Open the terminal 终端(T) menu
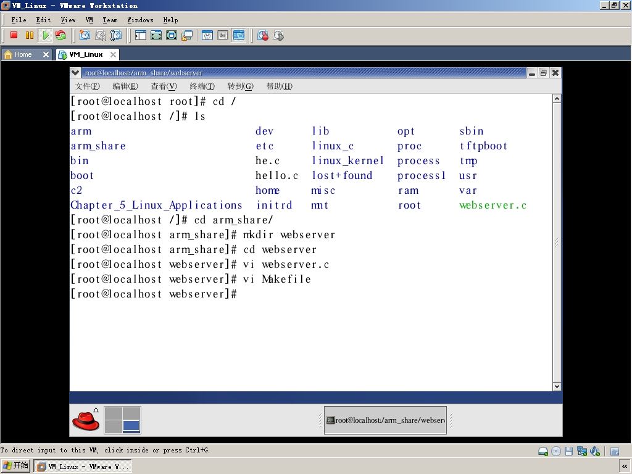This screenshot has height=474, width=632. pos(202,86)
